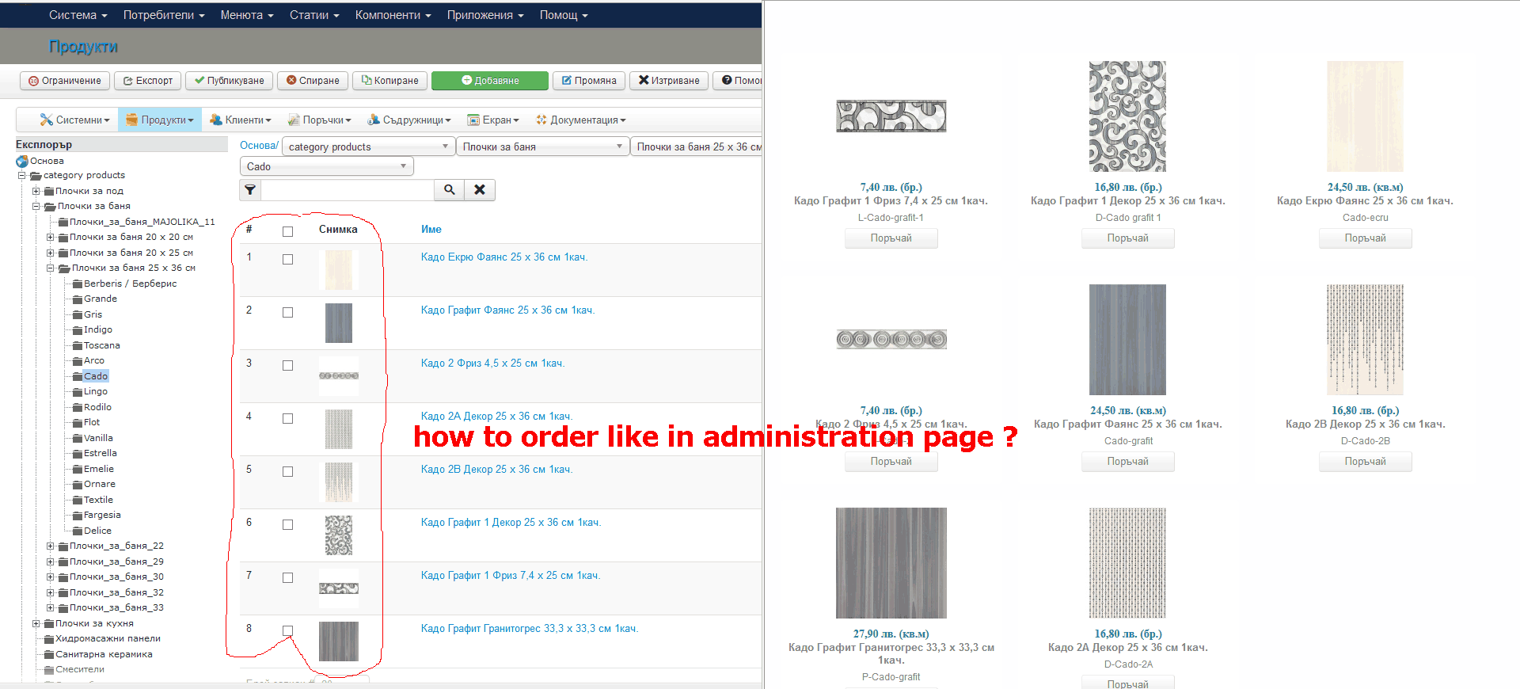Click the Кадо Графит Фаянс admin thumbnail

339,323
